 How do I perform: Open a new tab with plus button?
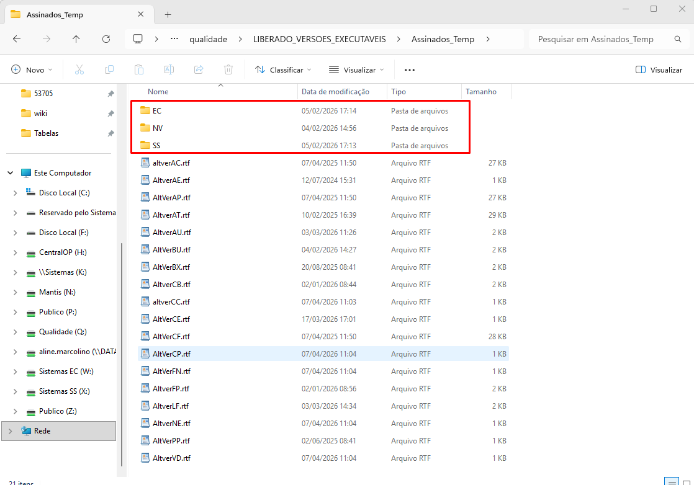pyautogui.click(x=168, y=14)
